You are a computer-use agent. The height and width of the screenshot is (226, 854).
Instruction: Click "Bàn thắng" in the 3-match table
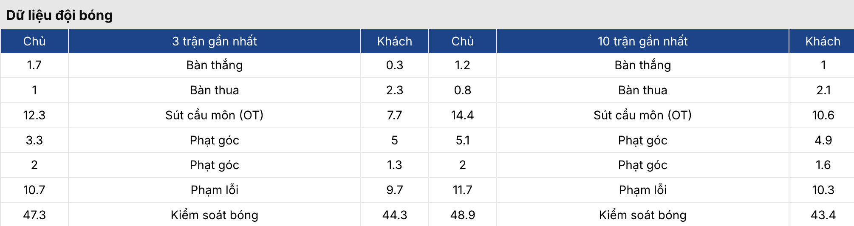pyautogui.click(x=215, y=65)
